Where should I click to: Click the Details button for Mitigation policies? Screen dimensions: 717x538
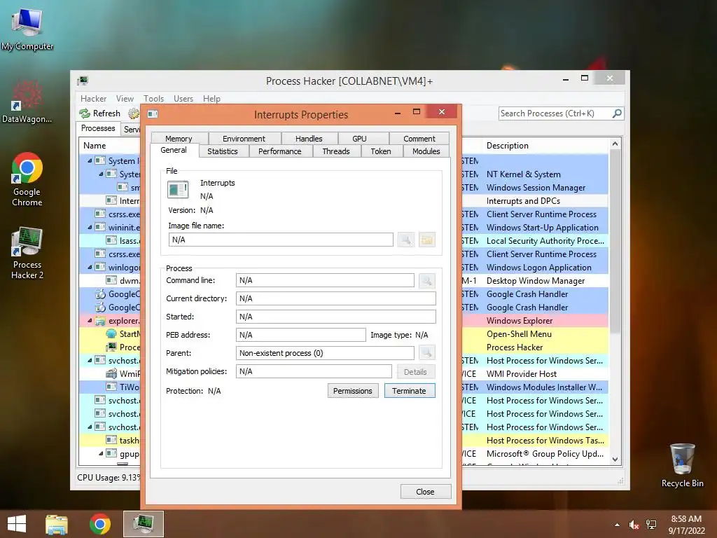[415, 371]
